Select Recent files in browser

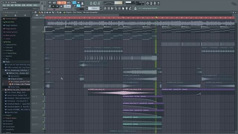[10, 22]
